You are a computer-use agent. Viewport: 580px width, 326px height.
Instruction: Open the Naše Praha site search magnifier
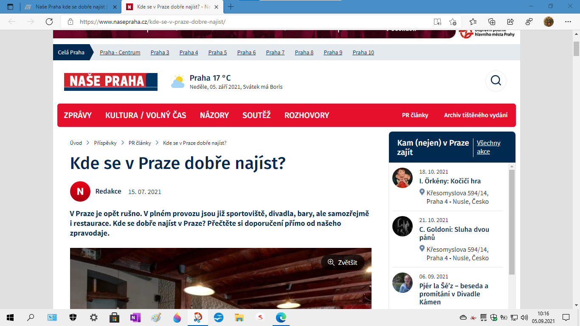click(x=496, y=81)
